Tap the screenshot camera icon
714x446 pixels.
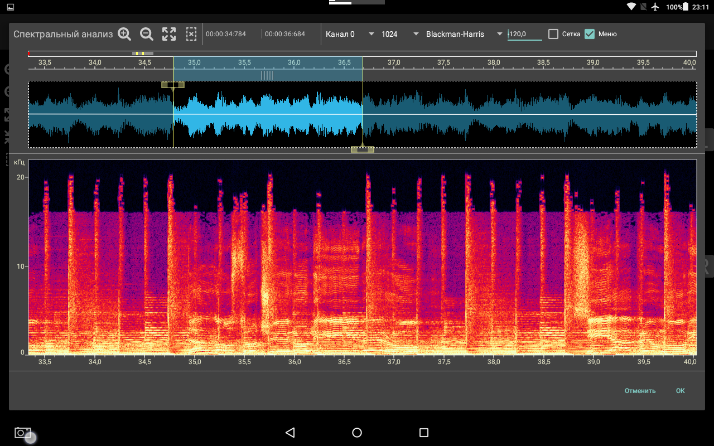23,433
